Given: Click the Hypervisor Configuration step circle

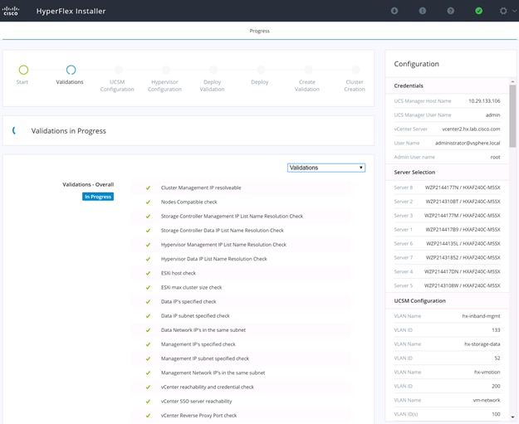Looking at the screenshot, I should (x=166, y=70).
